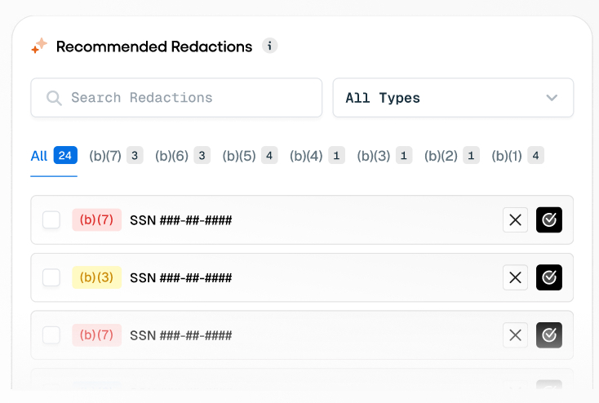
Task: Click the sparkle icon next to the title
Action: pyautogui.click(x=39, y=46)
